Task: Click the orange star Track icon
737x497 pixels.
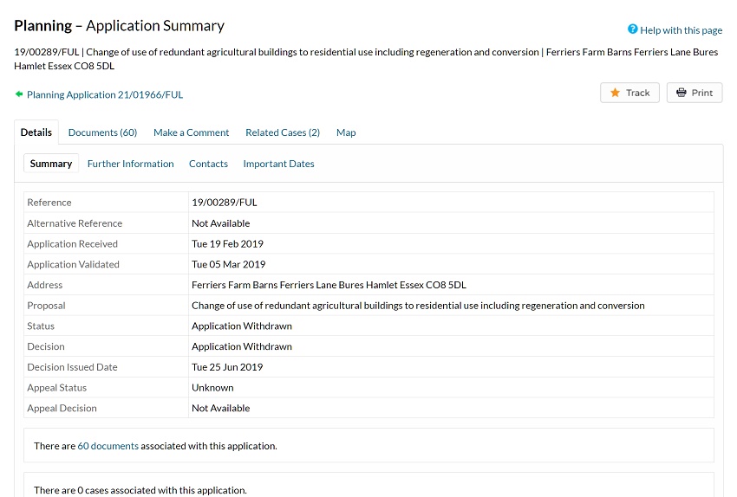Action: 615,93
